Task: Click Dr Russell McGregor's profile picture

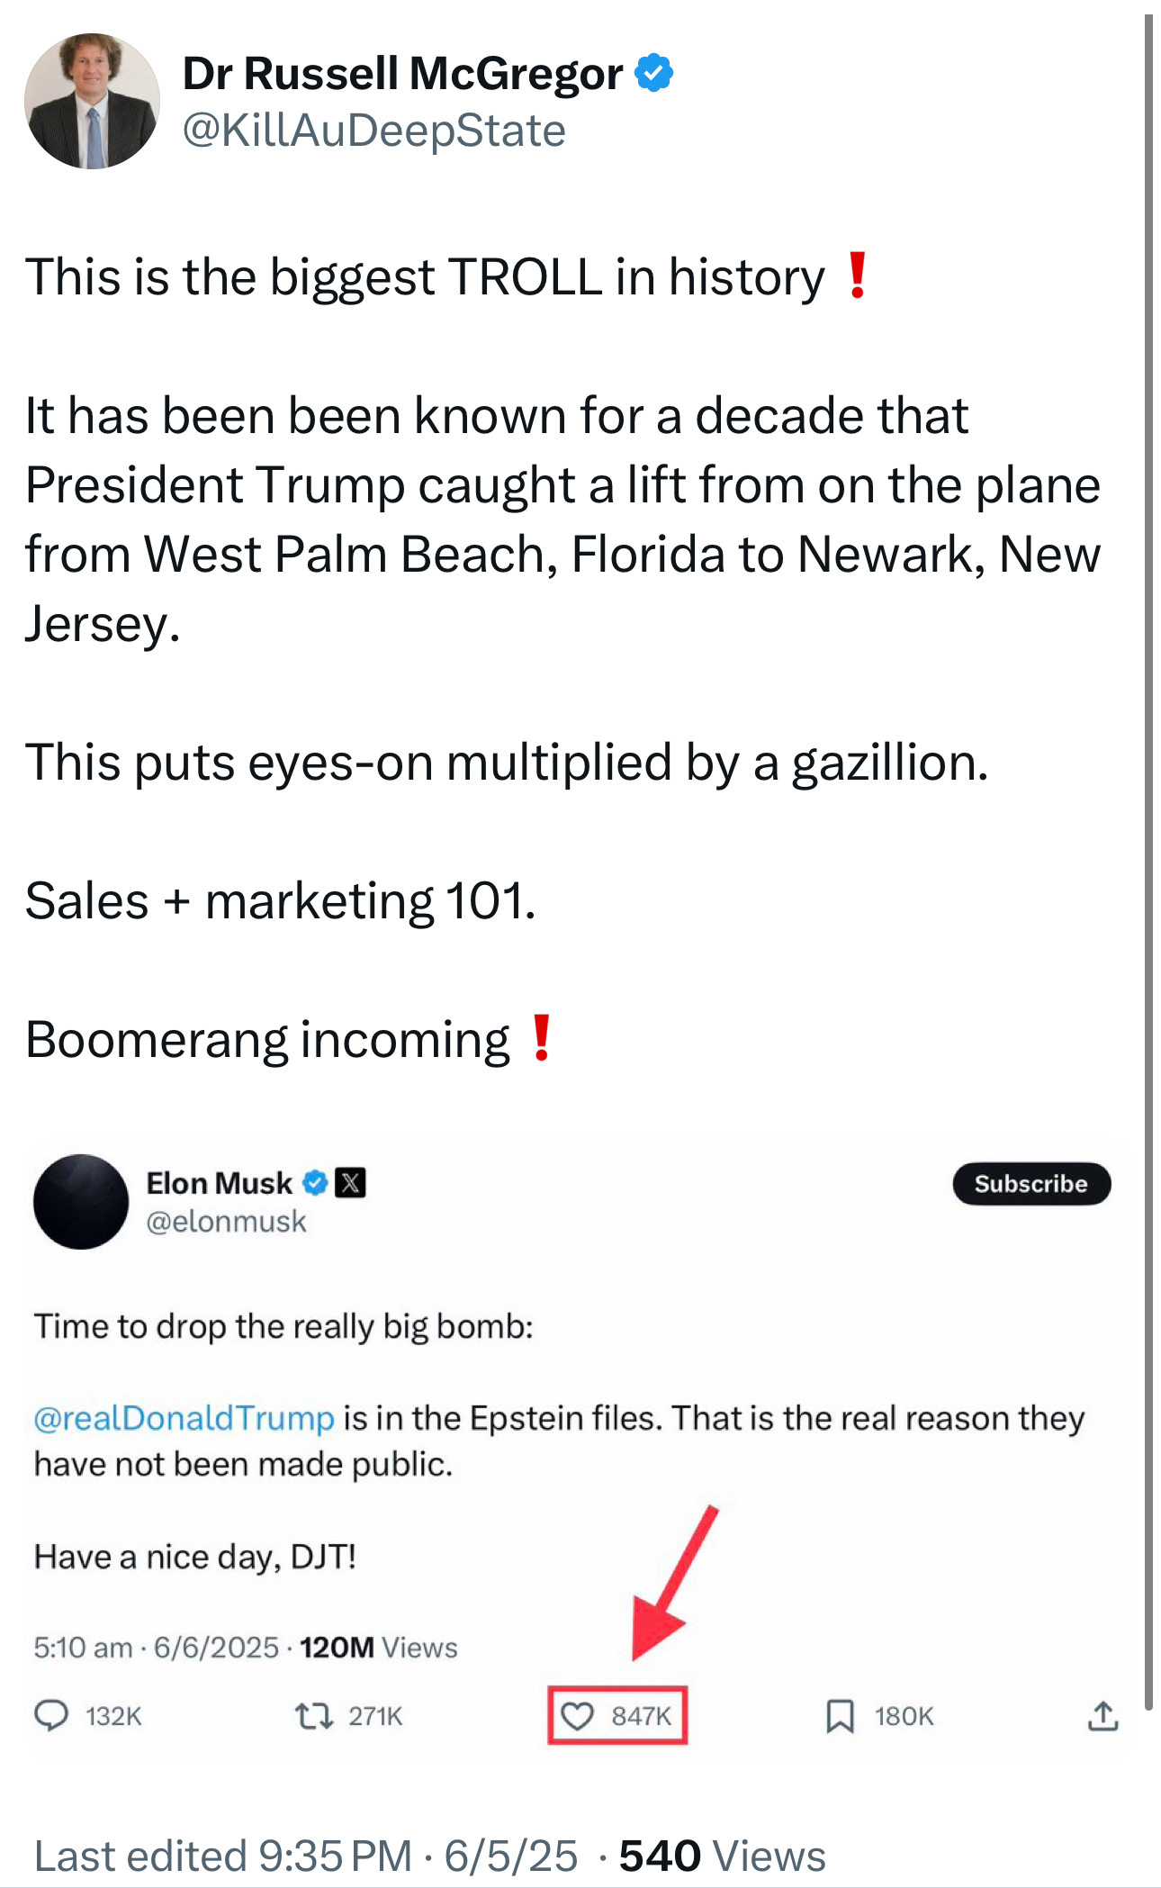Action: pyautogui.click(x=92, y=102)
